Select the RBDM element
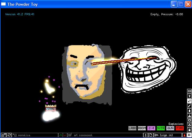 coord(142,128)
